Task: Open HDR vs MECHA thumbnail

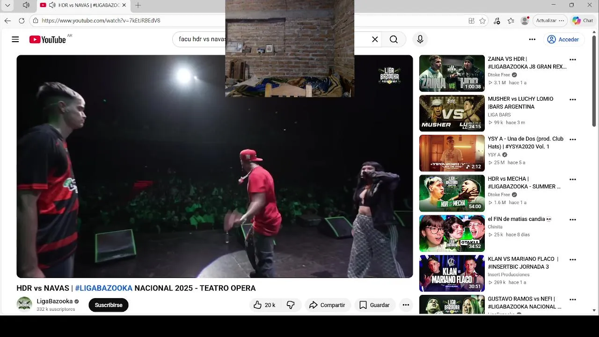Action: click(452, 193)
